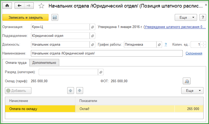Open the График работы selection button
Viewport: 209px width, 124px height.
(159, 45)
